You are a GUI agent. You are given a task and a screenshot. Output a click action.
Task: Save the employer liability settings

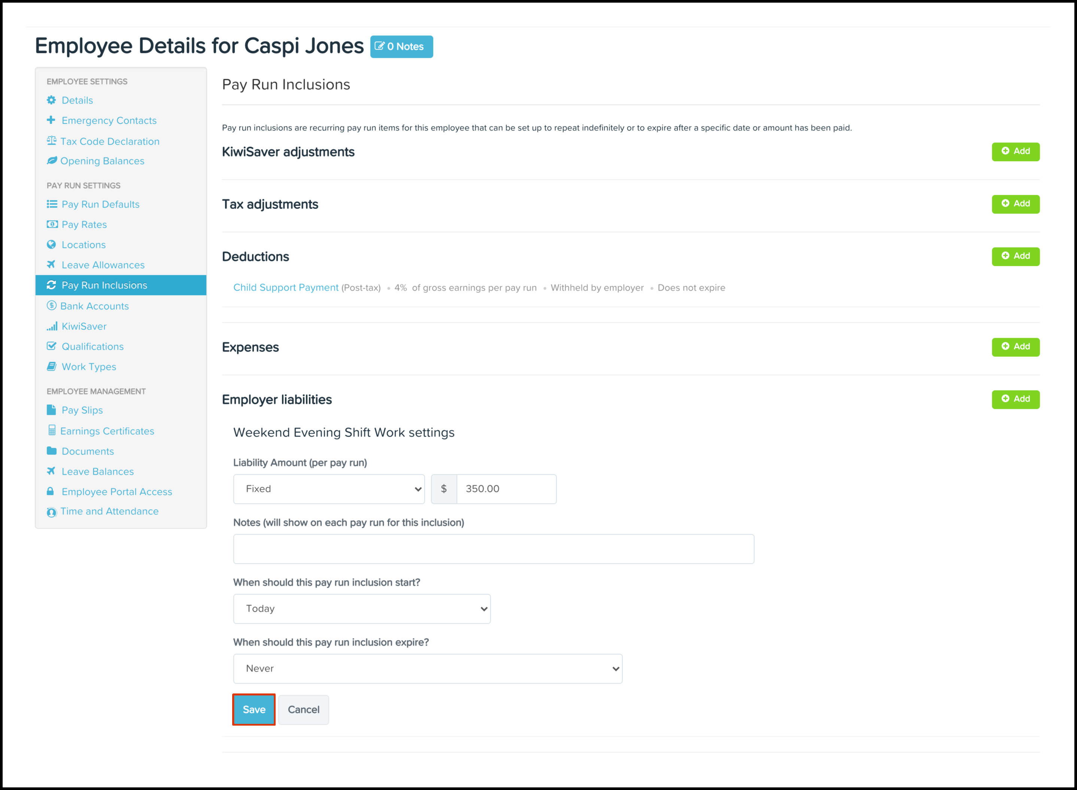click(x=254, y=709)
